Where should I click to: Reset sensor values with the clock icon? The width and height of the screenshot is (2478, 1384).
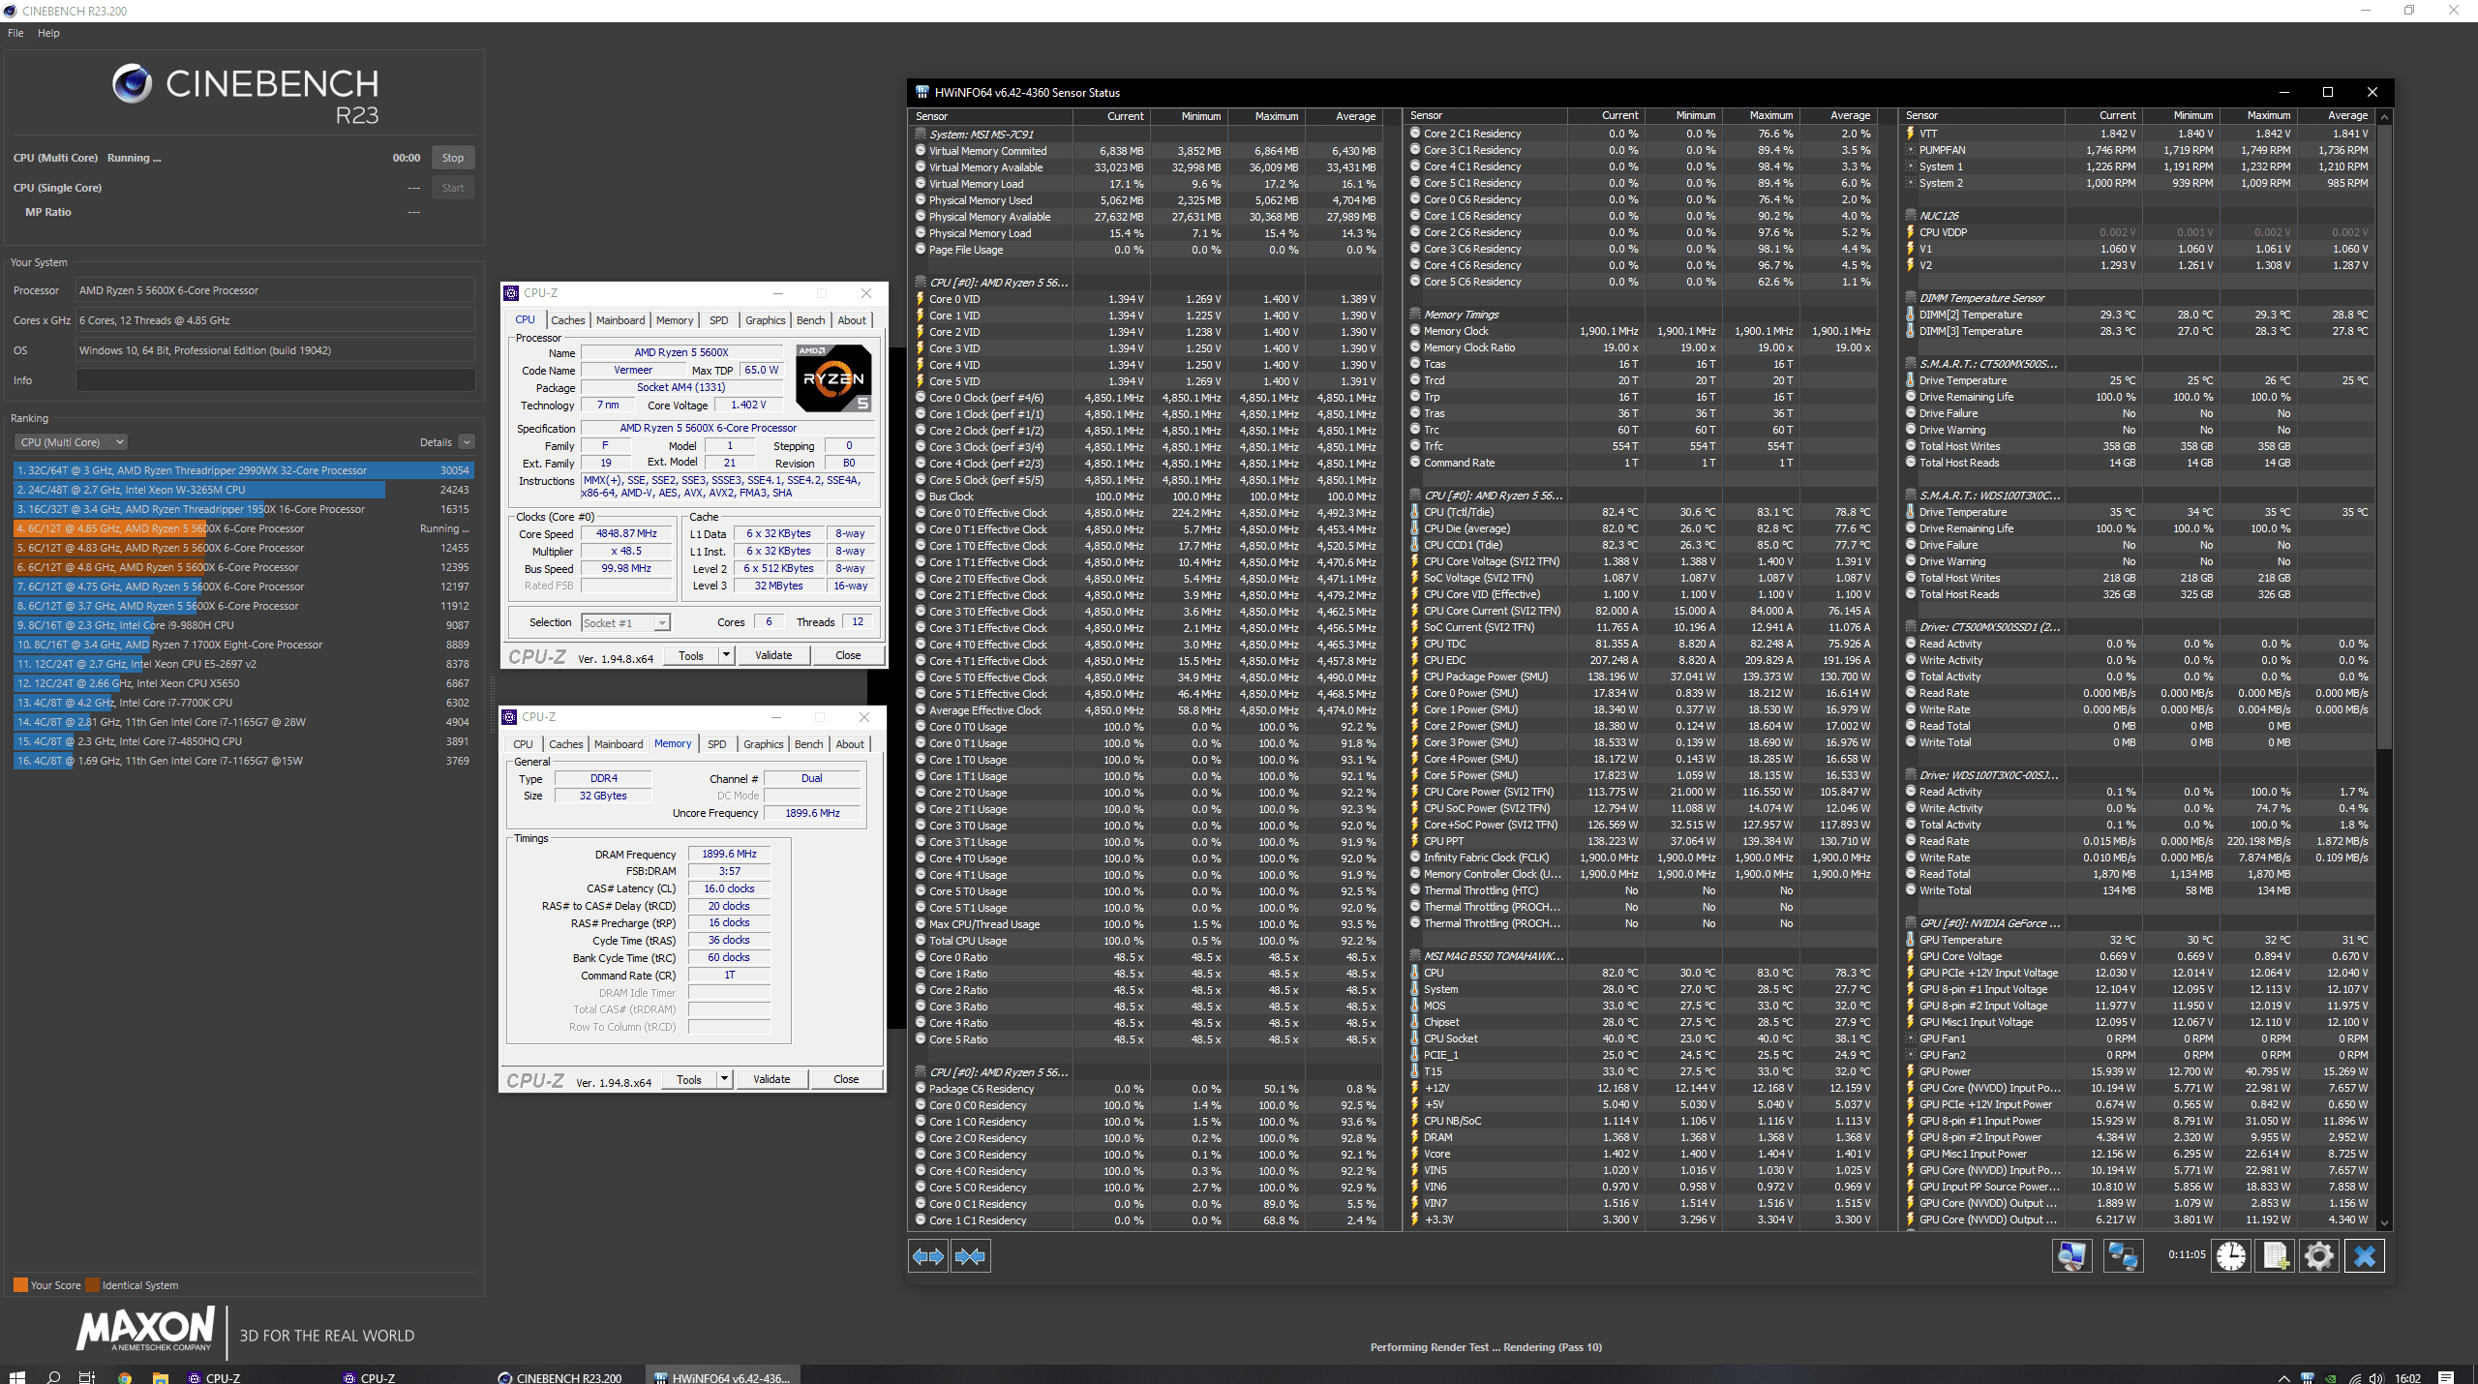click(x=2231, y=1256)
